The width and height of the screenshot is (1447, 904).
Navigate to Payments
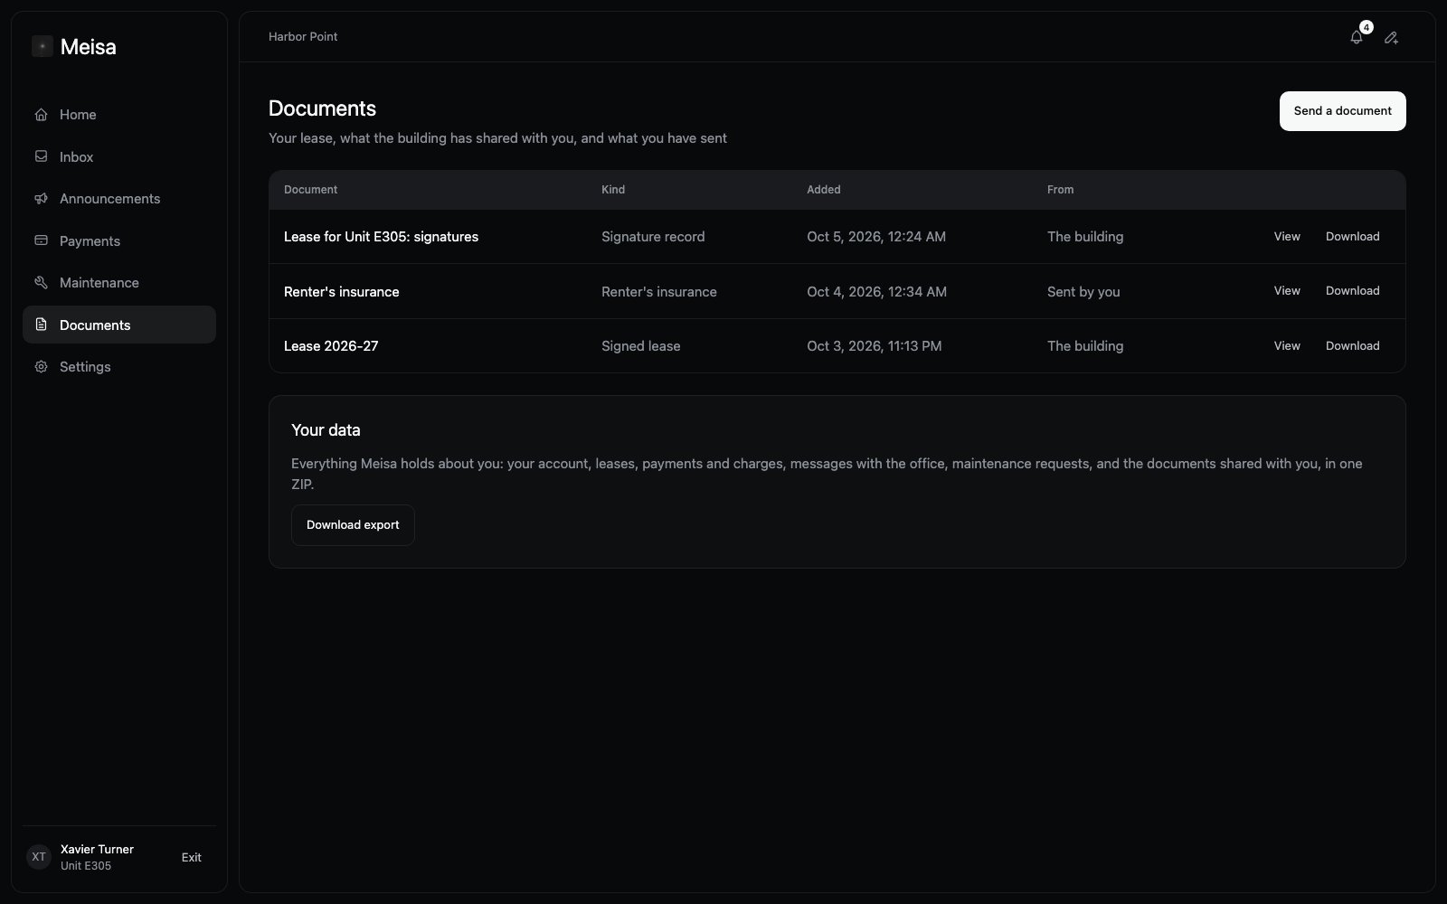coord(119,240)
